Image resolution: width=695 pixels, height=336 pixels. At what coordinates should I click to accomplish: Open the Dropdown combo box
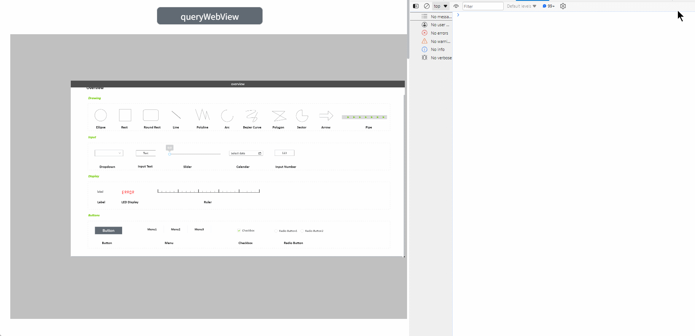click(x=109, y=153)
